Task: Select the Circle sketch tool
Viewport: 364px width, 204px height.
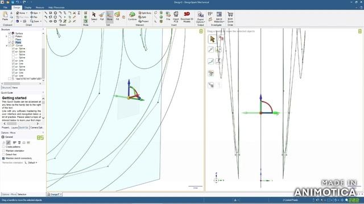Action: [x=56, y=13]
